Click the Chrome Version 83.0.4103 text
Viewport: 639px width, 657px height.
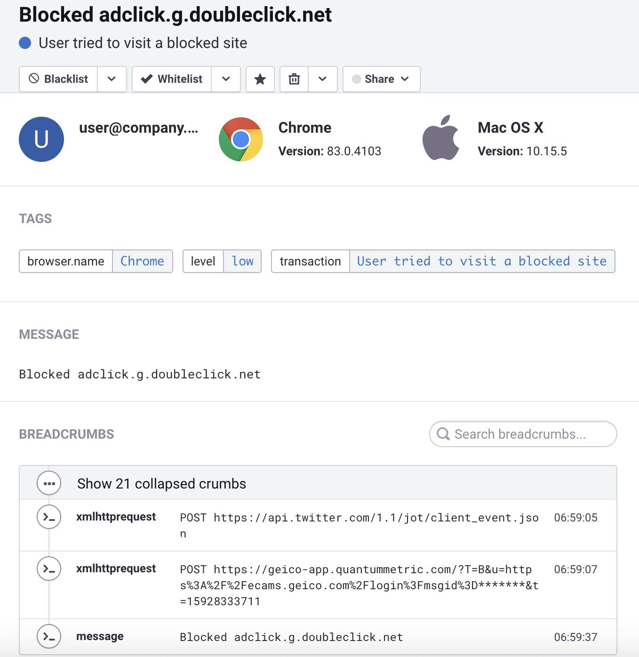(330, 151)
